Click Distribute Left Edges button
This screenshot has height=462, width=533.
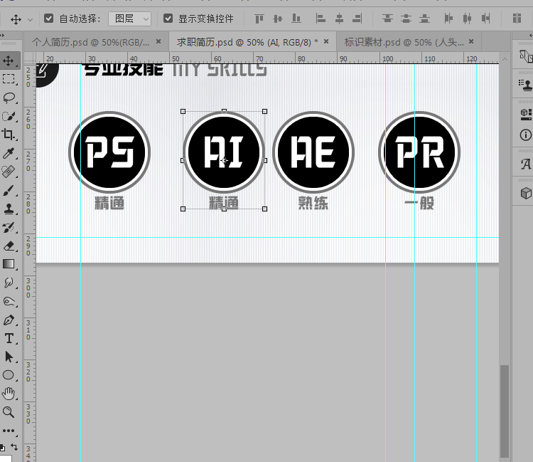448,19
